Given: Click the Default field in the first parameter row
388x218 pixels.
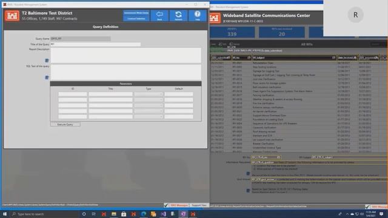Looking at the screenshot, I should pyautogui.click(x=179, y=94).
